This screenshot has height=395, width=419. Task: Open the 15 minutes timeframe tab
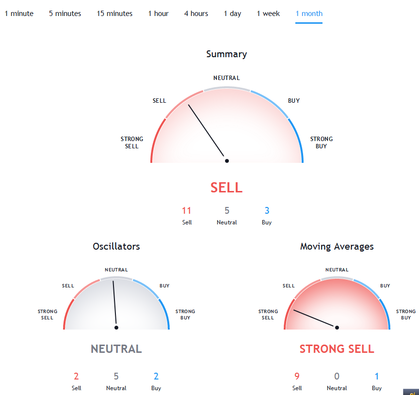(114, 14)
